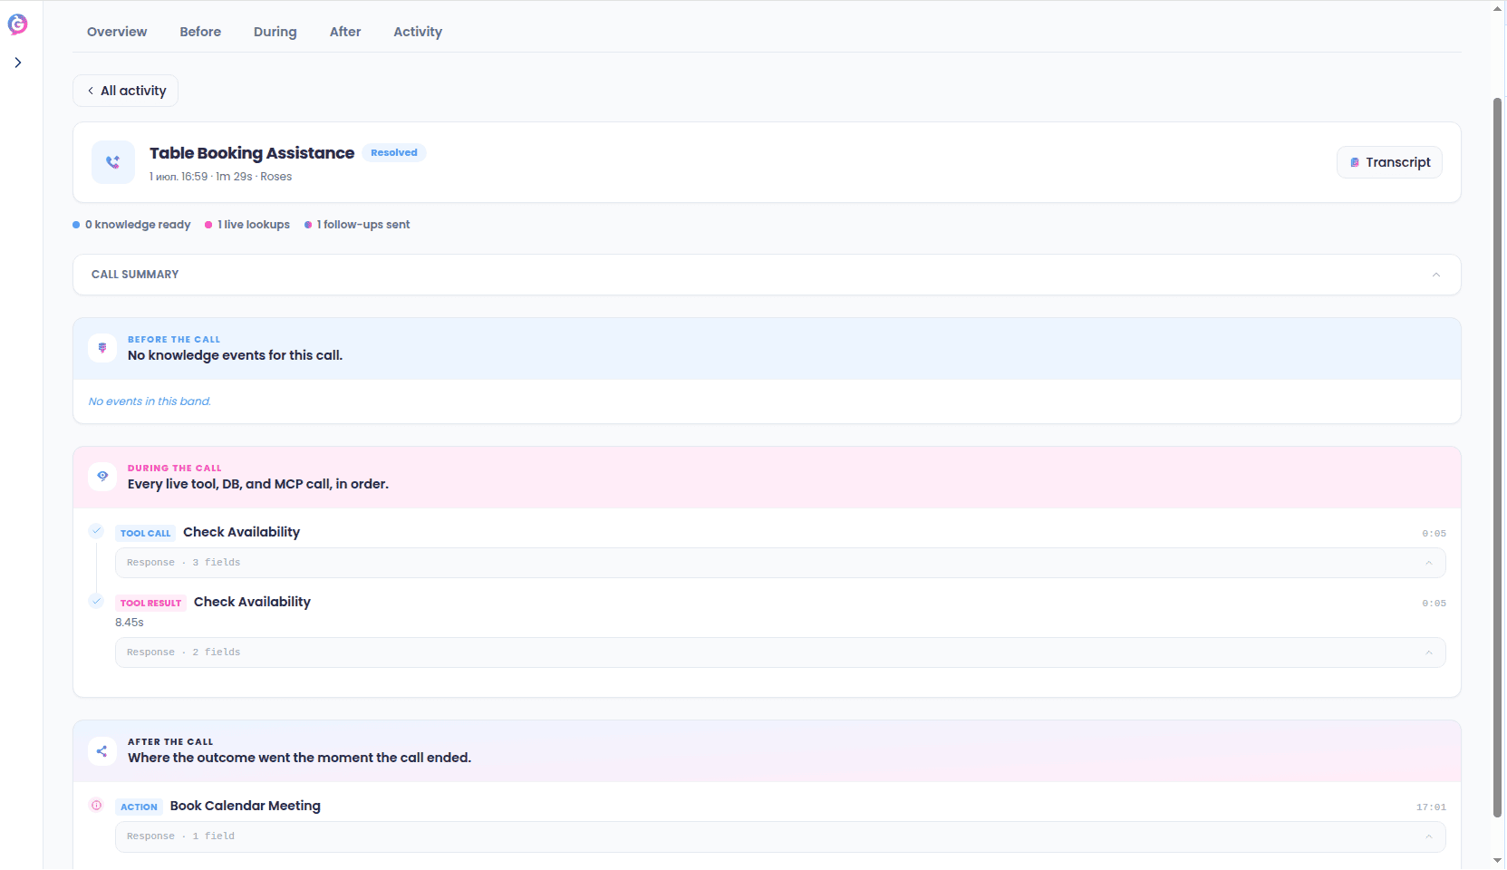The height and width of the screenshot is (870, 1507).
Task: Click the 1 live lookups indicator
Action: point(248,225)
